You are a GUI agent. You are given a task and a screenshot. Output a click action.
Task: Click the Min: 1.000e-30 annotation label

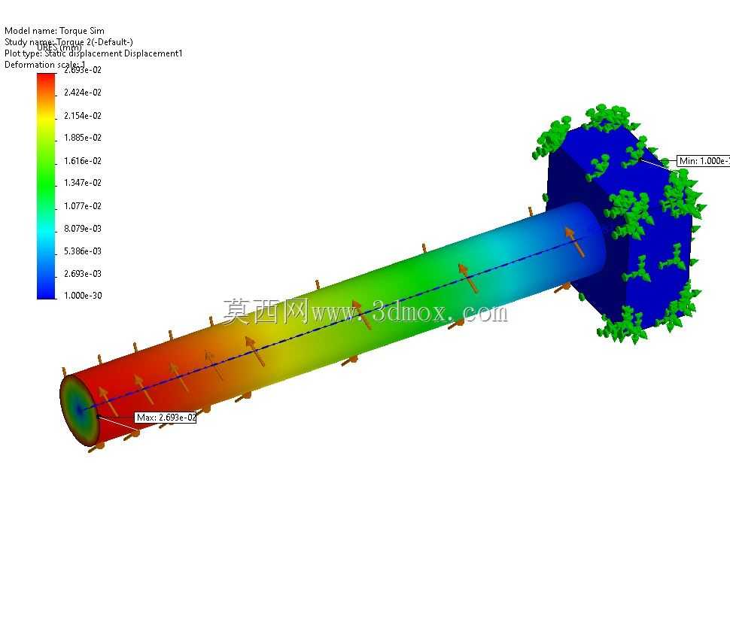pos(704,160)
